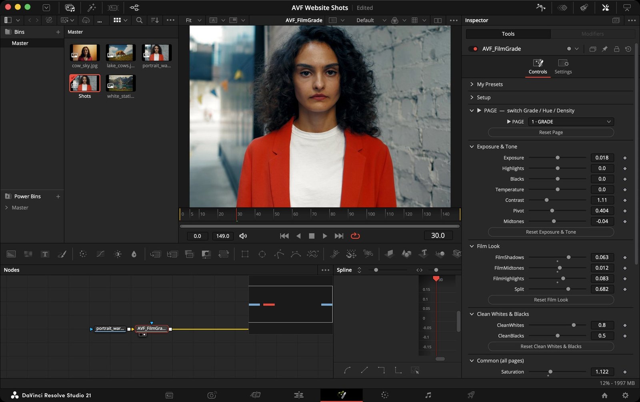The height and width of the screenshot is (402, 640).
Task: Click the Saturation slider handle
Action: click(x=550, y=372)
